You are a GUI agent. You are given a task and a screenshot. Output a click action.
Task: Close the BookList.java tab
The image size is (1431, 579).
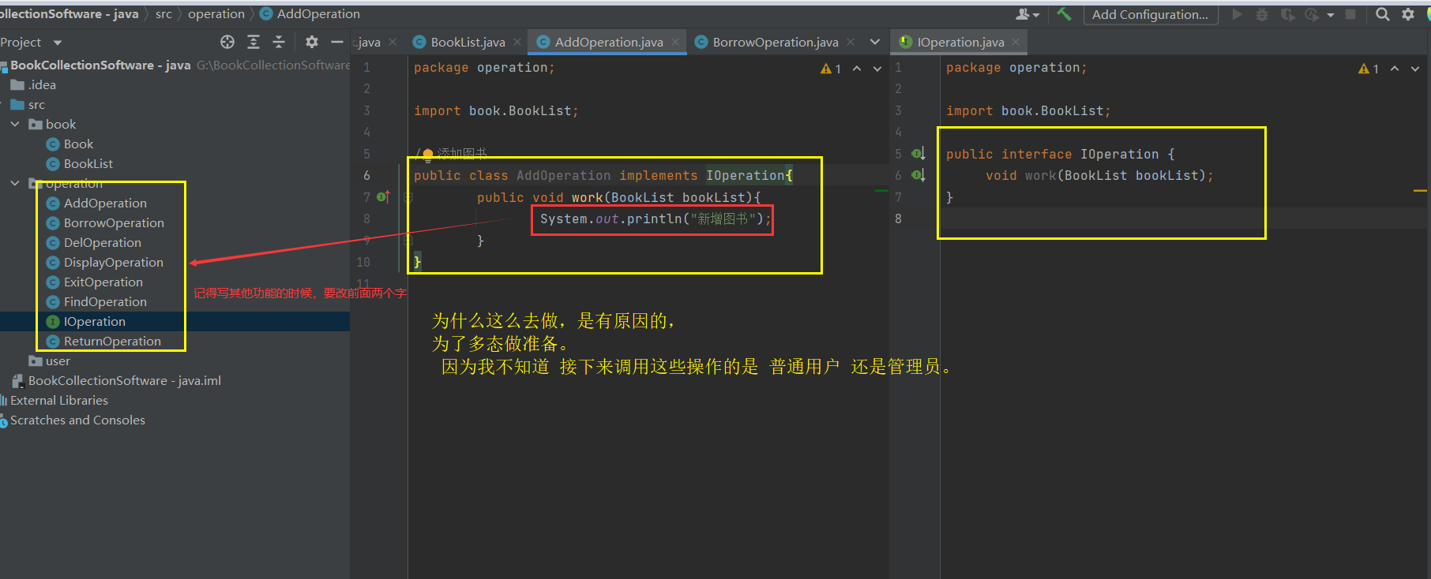517,42
